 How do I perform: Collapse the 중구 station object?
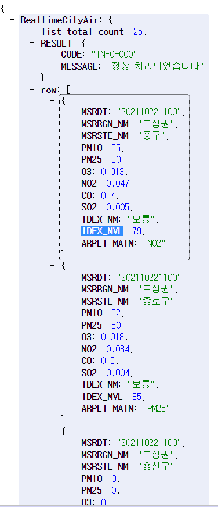(x=53, y=100)
